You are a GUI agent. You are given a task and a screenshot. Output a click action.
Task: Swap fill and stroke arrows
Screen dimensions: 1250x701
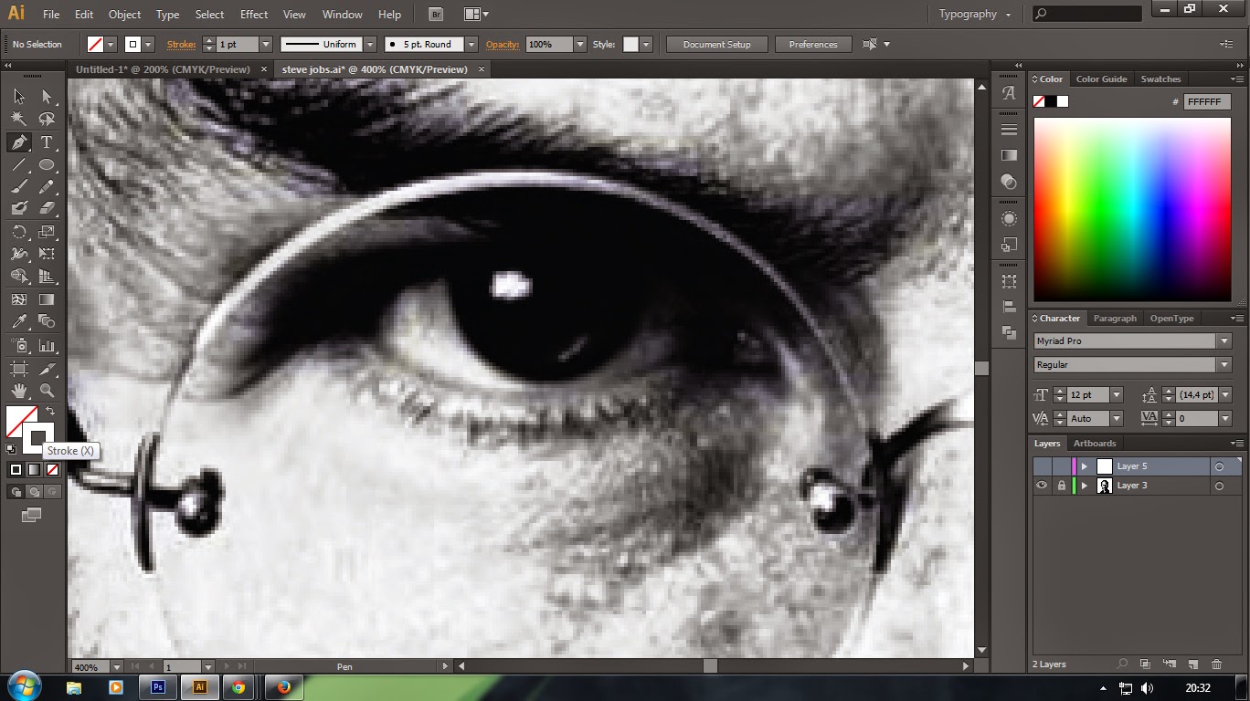51,412
